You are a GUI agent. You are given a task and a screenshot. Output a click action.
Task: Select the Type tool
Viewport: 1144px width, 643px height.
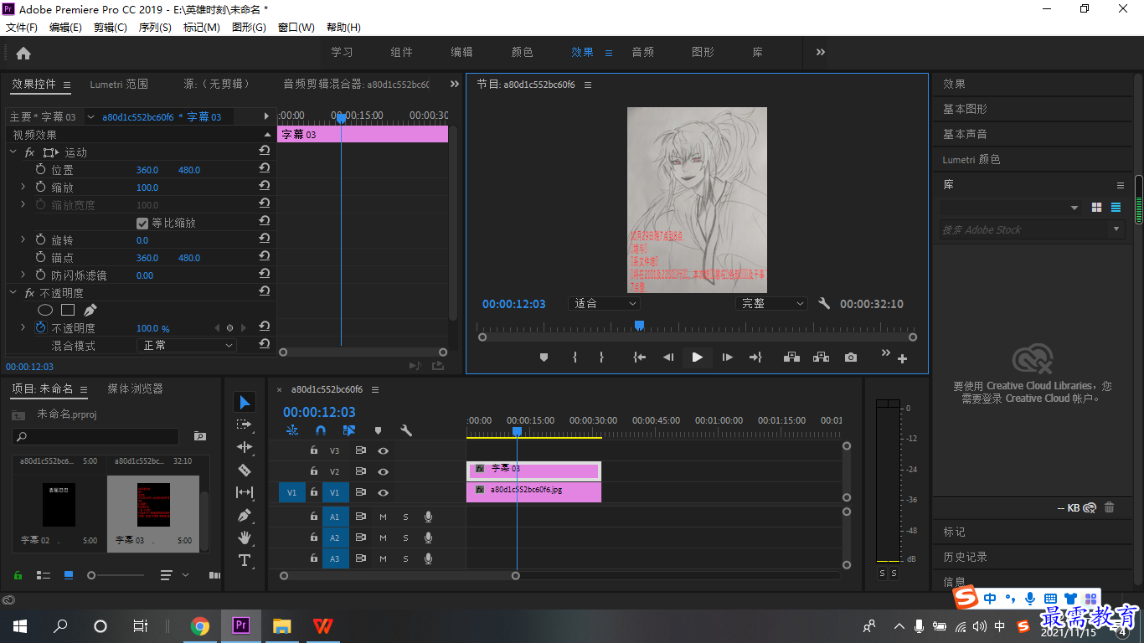click(245, 560)
